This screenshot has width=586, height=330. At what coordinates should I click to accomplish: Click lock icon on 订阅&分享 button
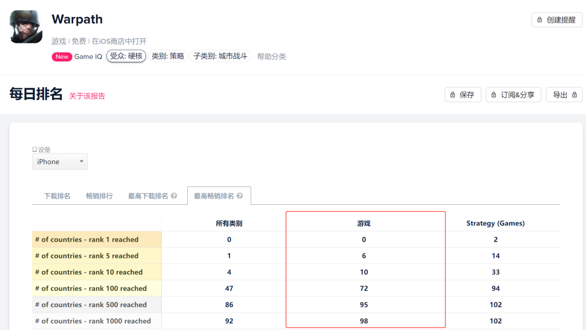(x=493, y=94)
